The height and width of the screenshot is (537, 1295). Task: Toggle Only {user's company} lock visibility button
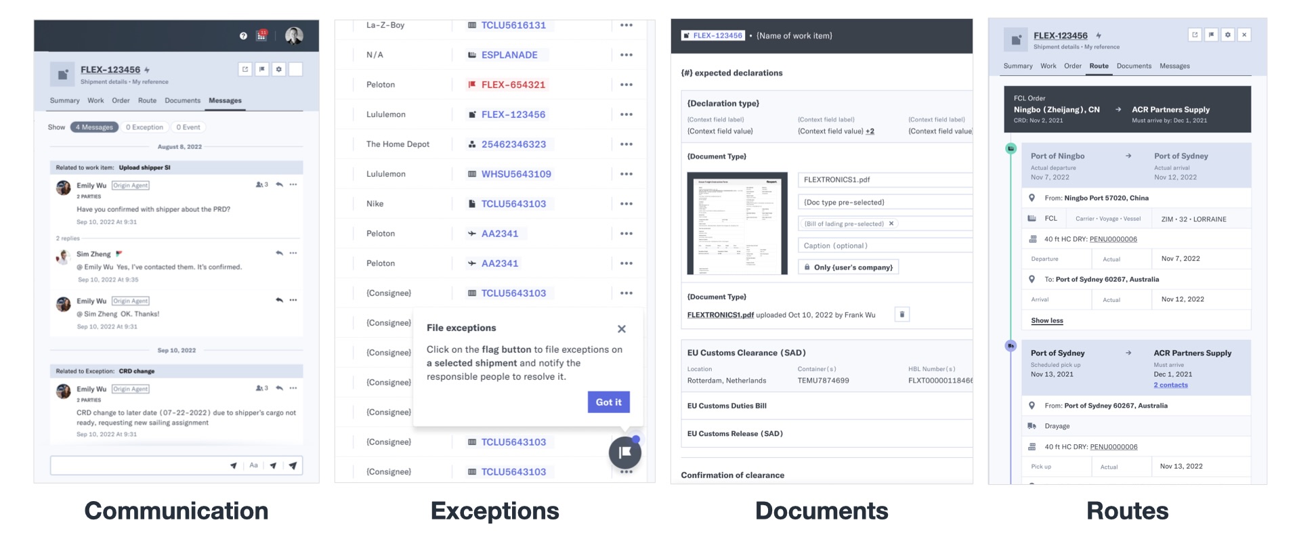[848, 267]
